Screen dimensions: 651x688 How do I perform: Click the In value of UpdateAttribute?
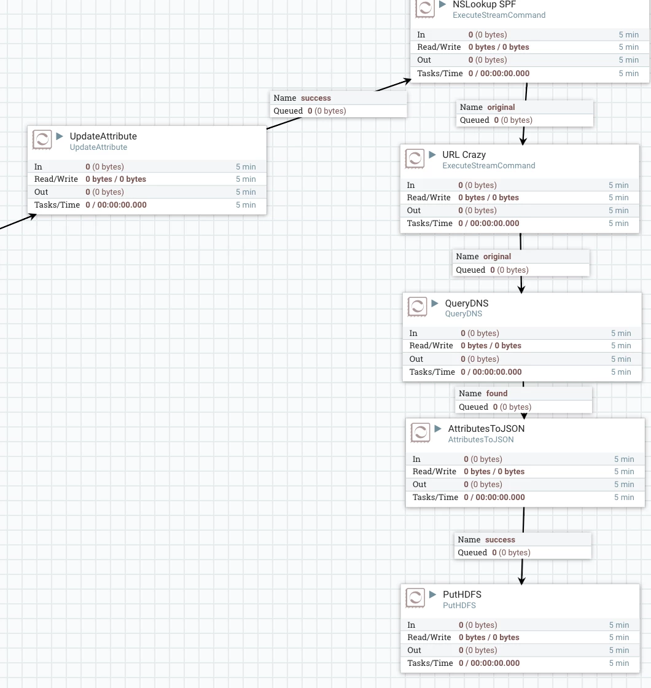pos(105,166)
